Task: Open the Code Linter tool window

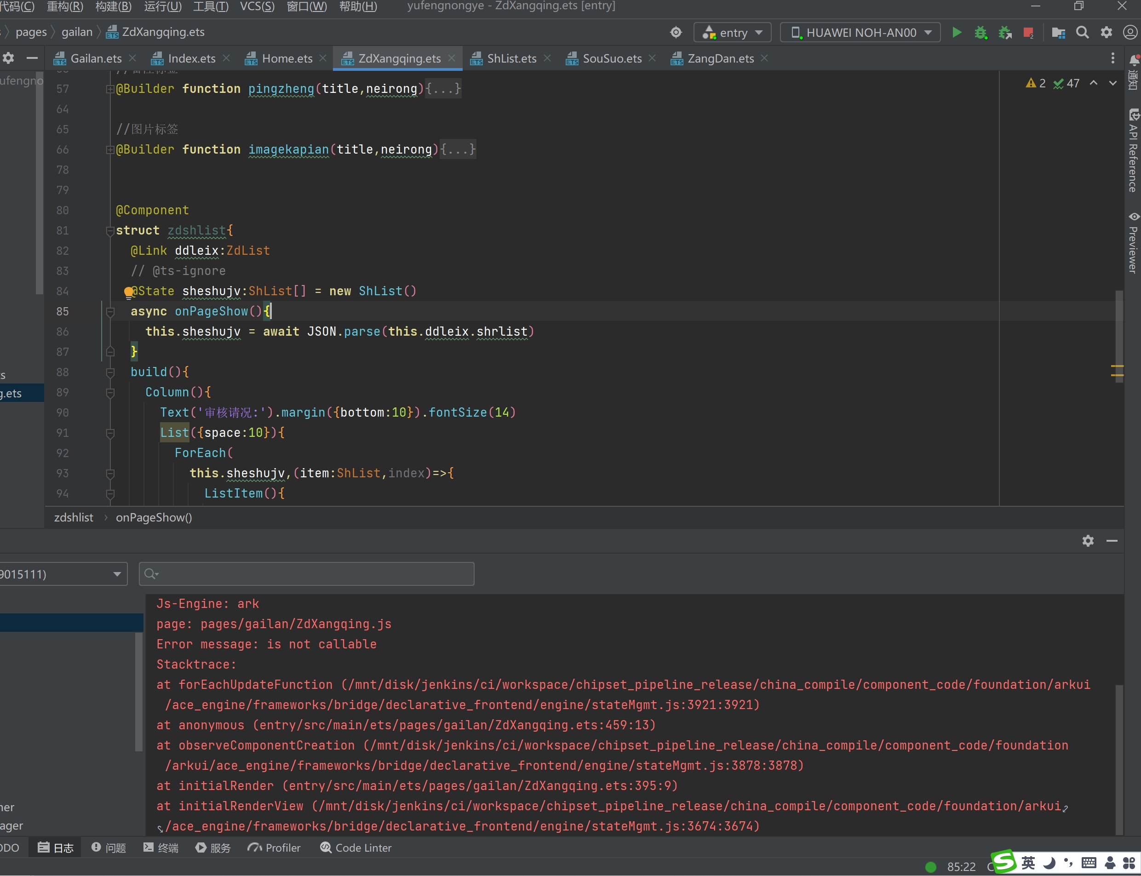Action: 355,848
